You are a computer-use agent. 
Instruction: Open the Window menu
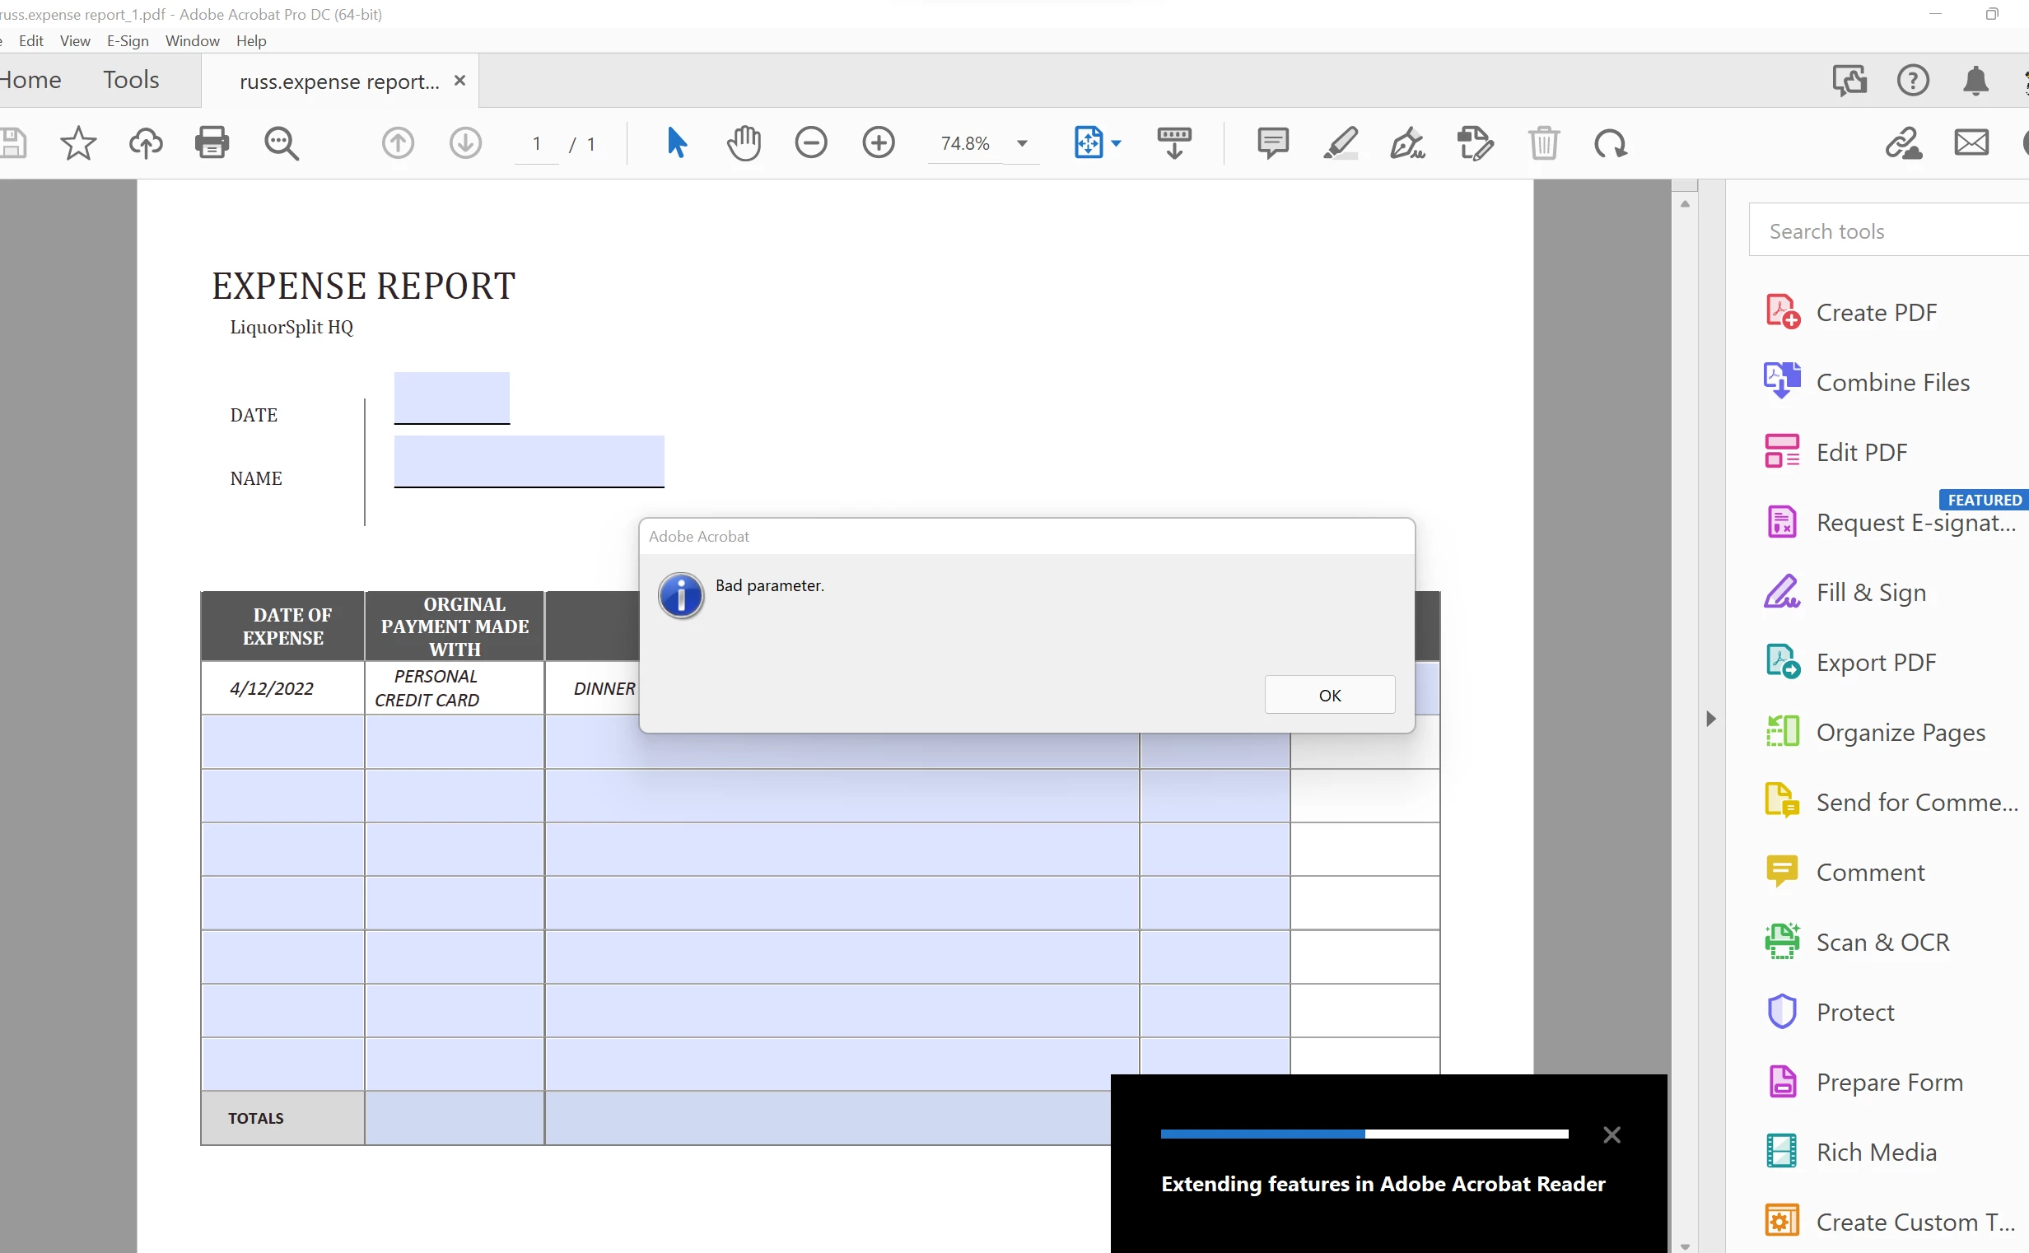coord(193,40)
